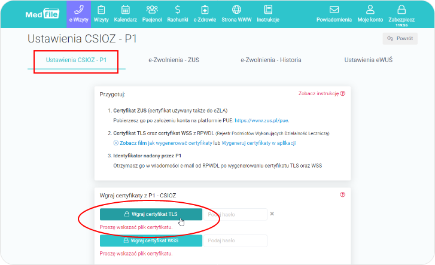Open Powiadomienia envelope icon
The image size is (435, 265).
[x=334, y=10]
